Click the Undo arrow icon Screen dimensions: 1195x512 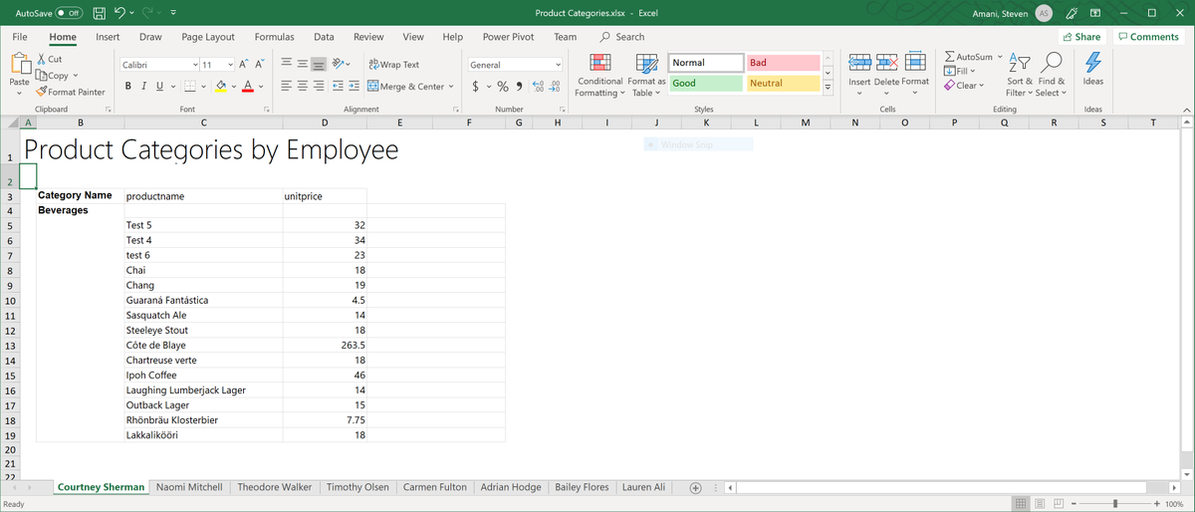[x=120, y=13]
